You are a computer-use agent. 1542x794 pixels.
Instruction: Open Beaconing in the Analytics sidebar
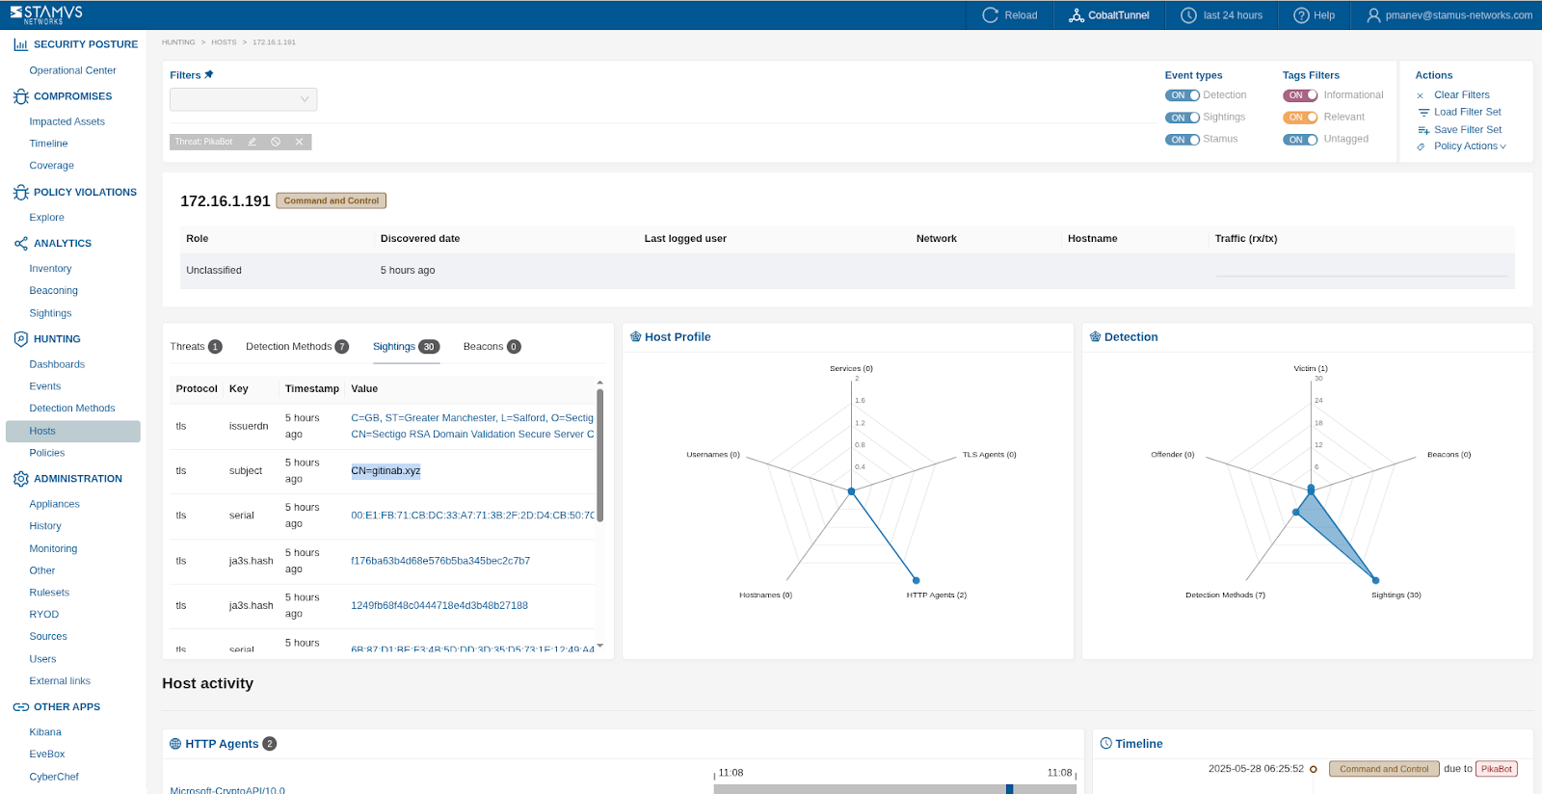(x=54, y=291)
